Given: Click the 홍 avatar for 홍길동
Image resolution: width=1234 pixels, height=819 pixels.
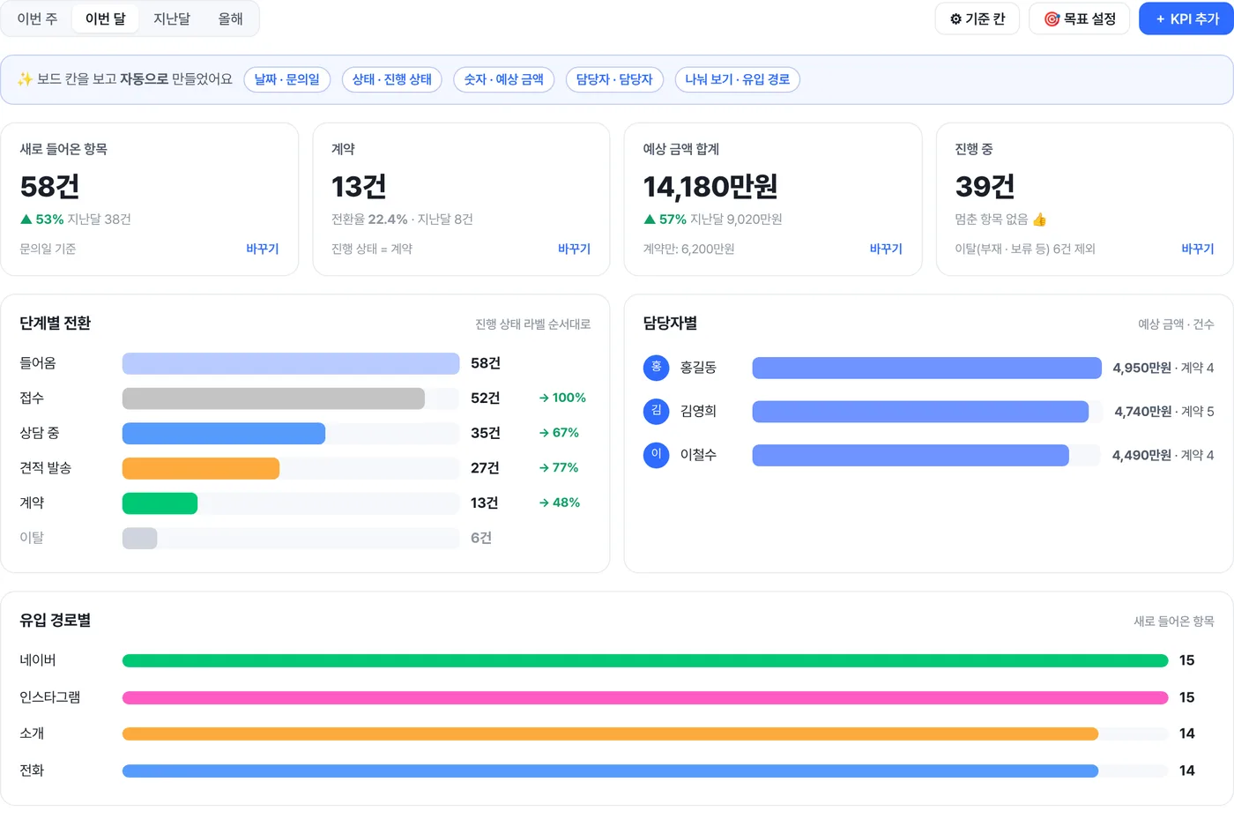Looking at the screenshot, I should (x=657, y=368).
